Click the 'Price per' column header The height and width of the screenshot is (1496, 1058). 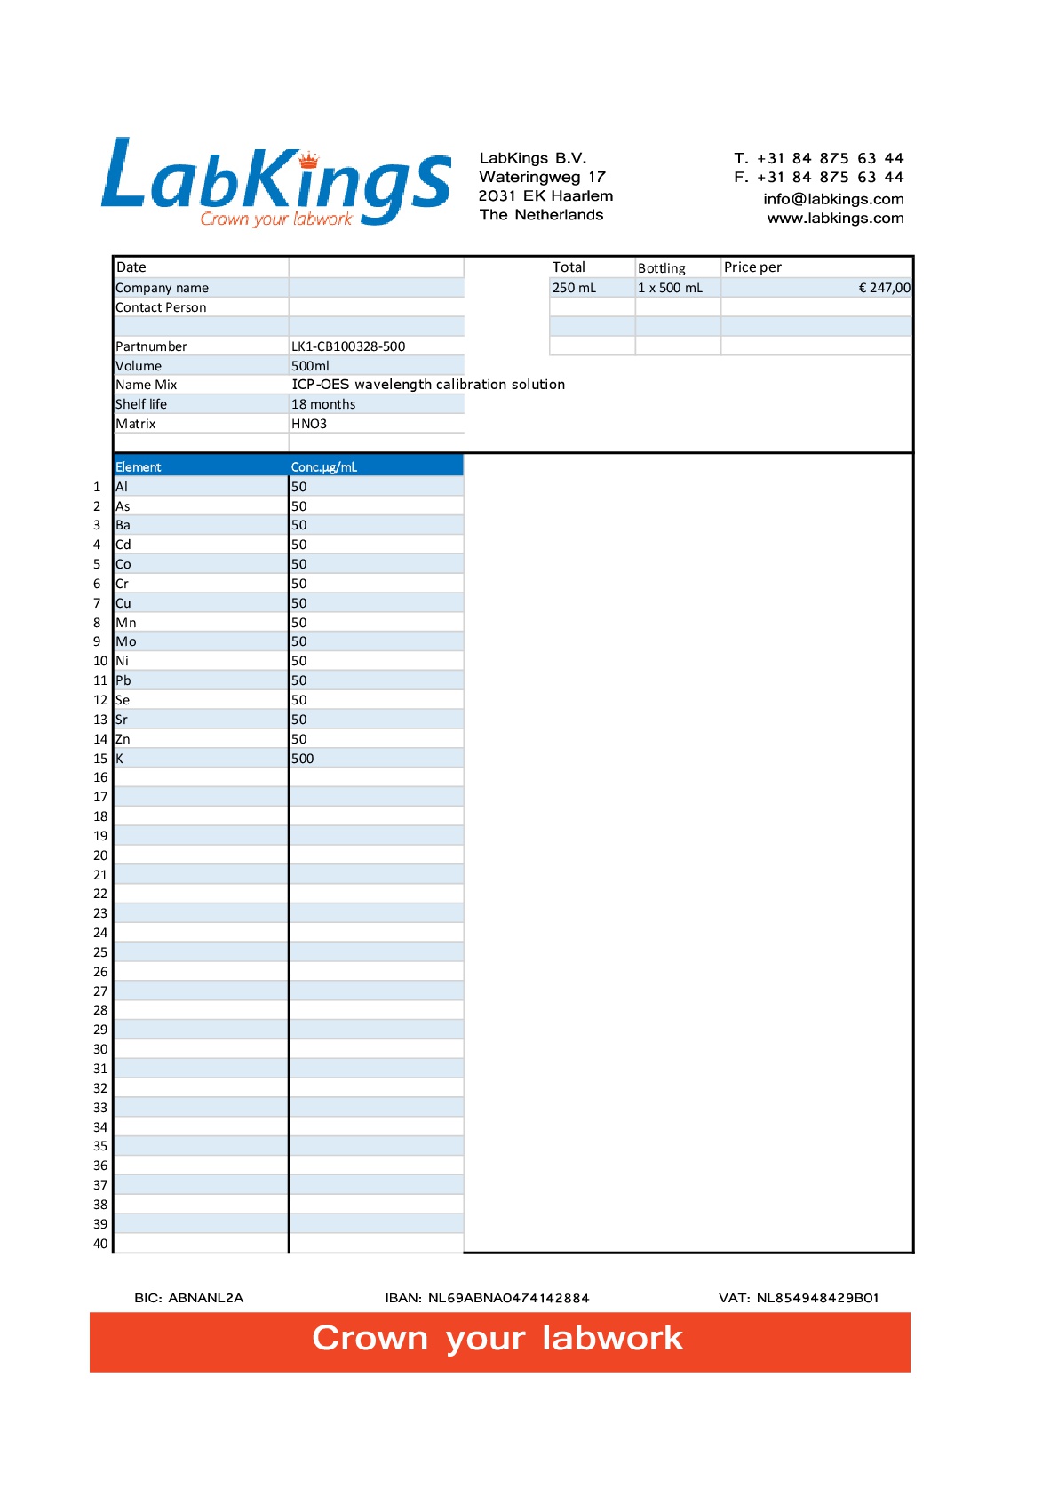752,267
